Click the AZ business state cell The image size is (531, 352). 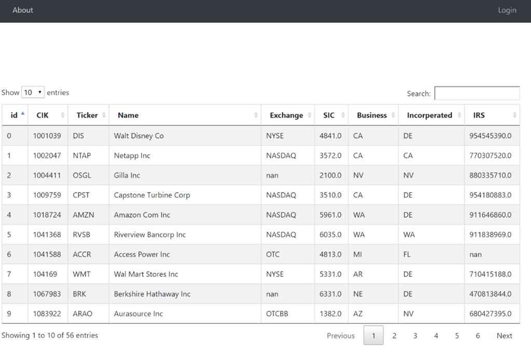pyautogui.click(x=373, y=314)
